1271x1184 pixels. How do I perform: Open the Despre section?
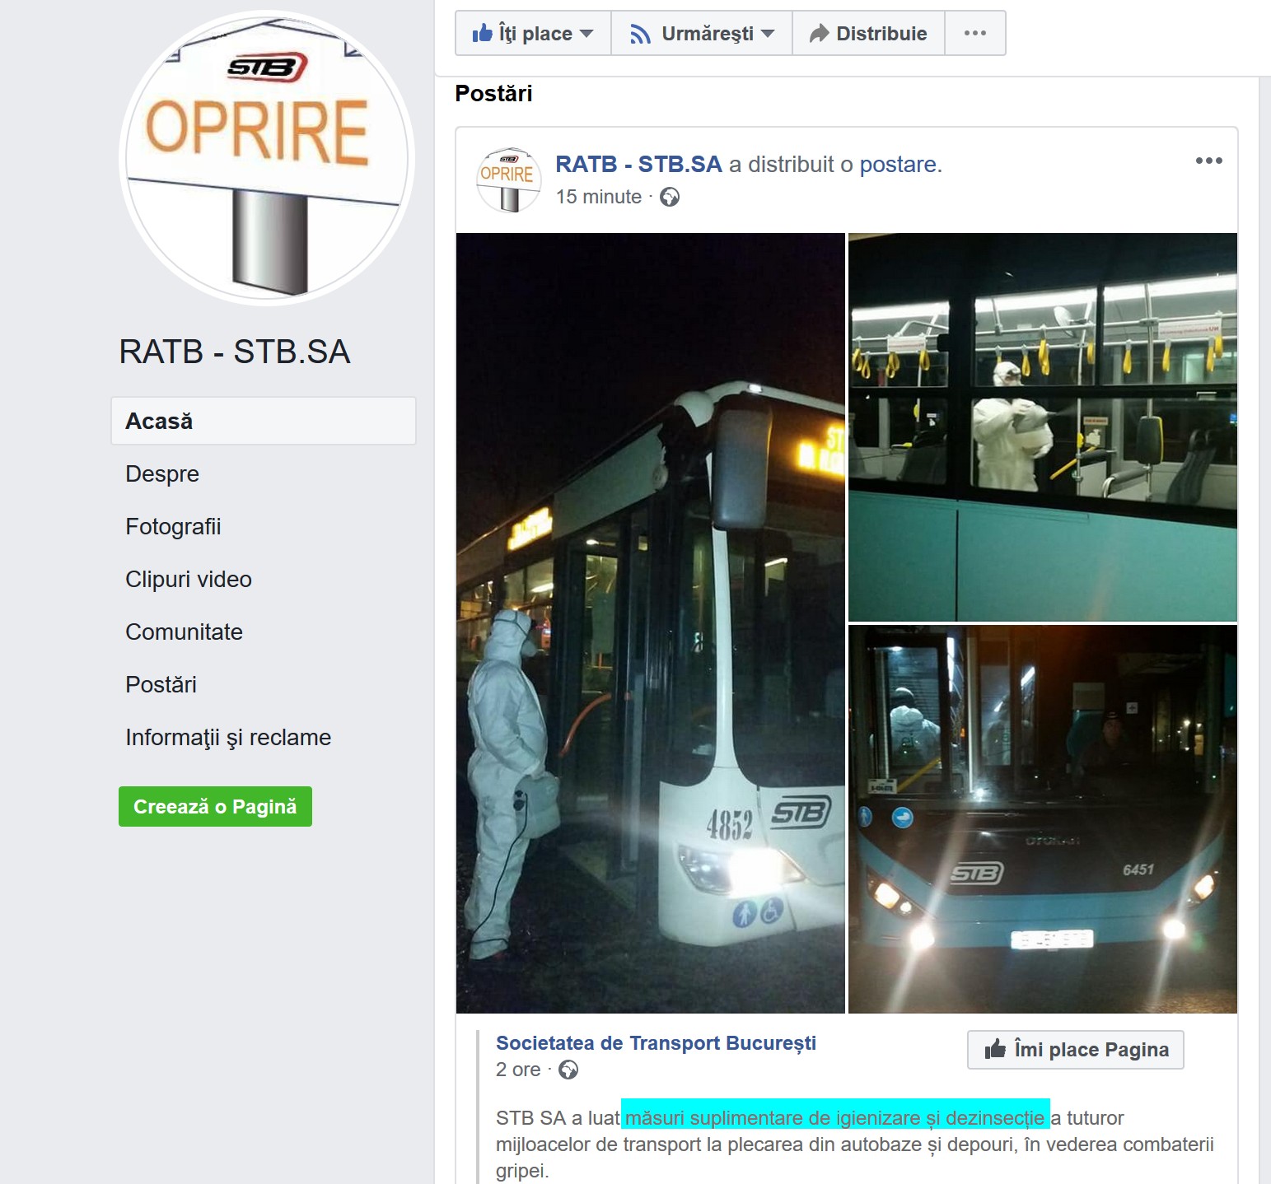(162, 473)
